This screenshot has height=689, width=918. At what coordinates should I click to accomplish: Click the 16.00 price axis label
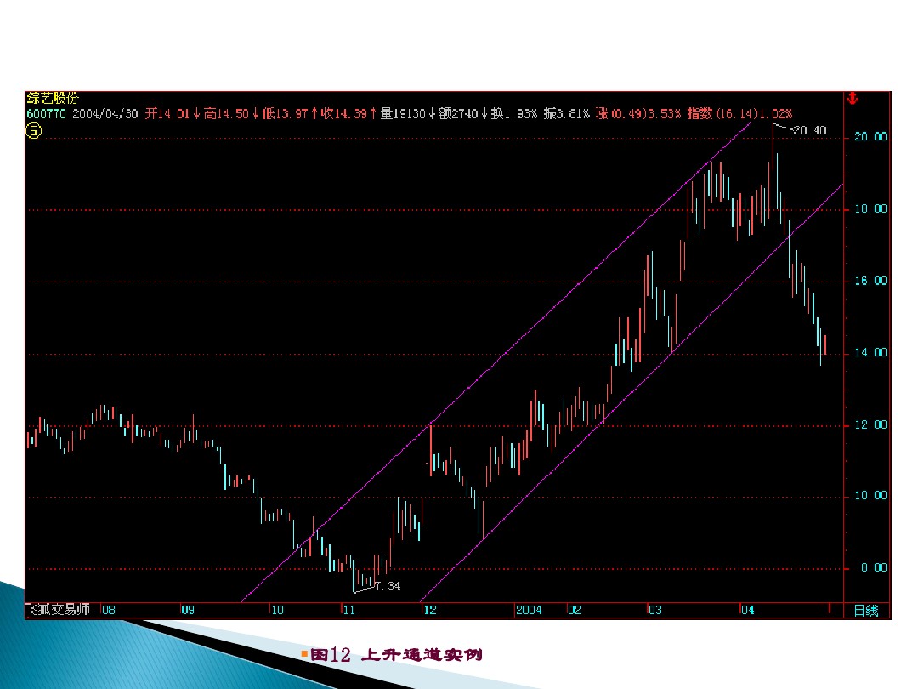[870, 281]
